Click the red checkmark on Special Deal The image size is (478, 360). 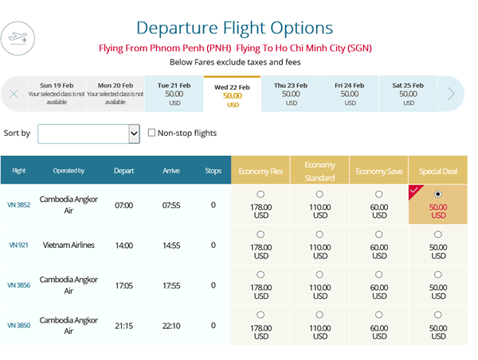point(414,191)
